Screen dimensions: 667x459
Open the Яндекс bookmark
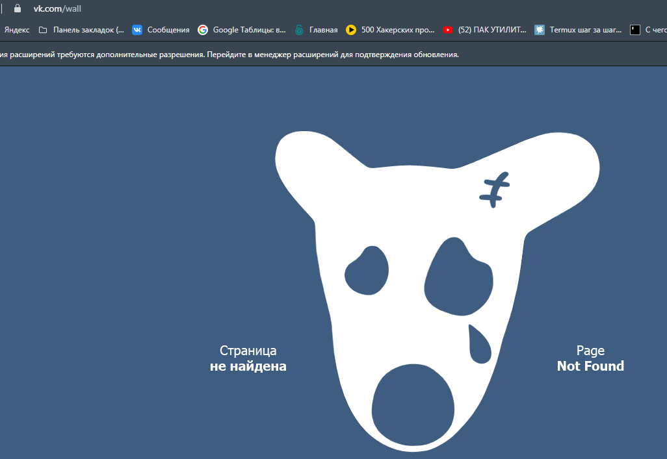(x=17, y=30)
